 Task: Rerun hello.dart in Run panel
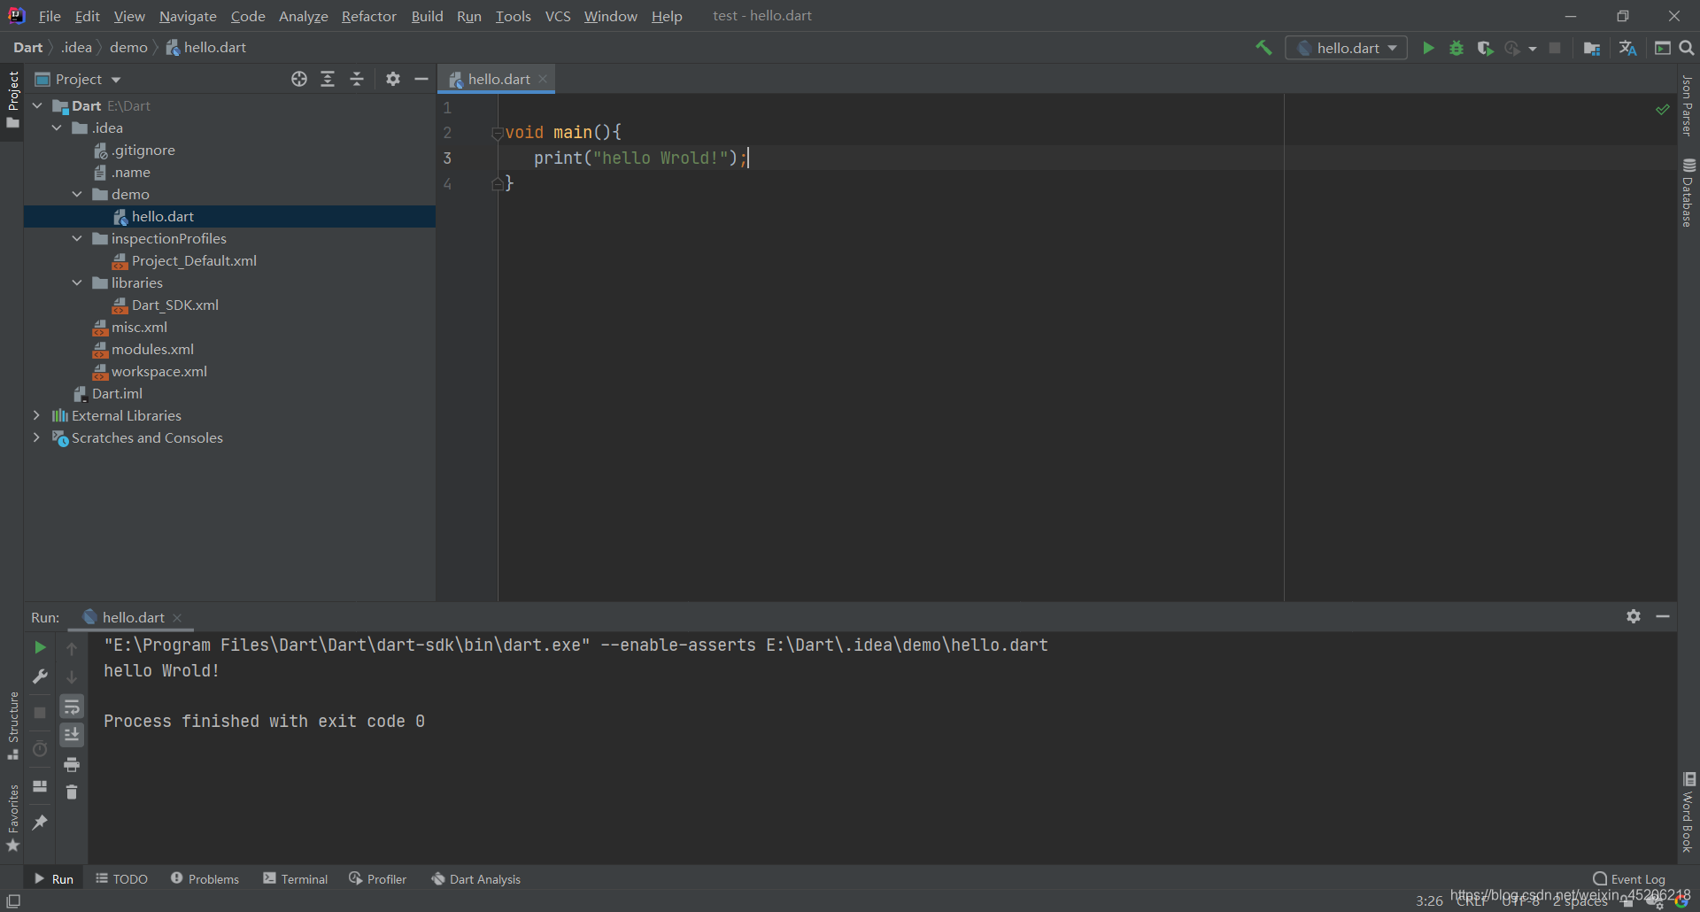click(x=40, y=647)
